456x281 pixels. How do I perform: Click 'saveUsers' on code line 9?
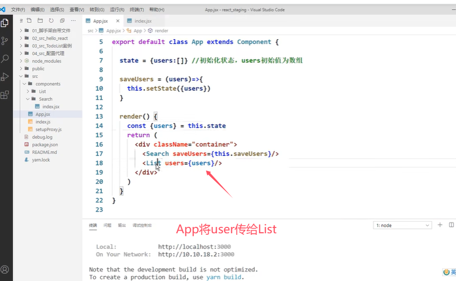[136, 79]
